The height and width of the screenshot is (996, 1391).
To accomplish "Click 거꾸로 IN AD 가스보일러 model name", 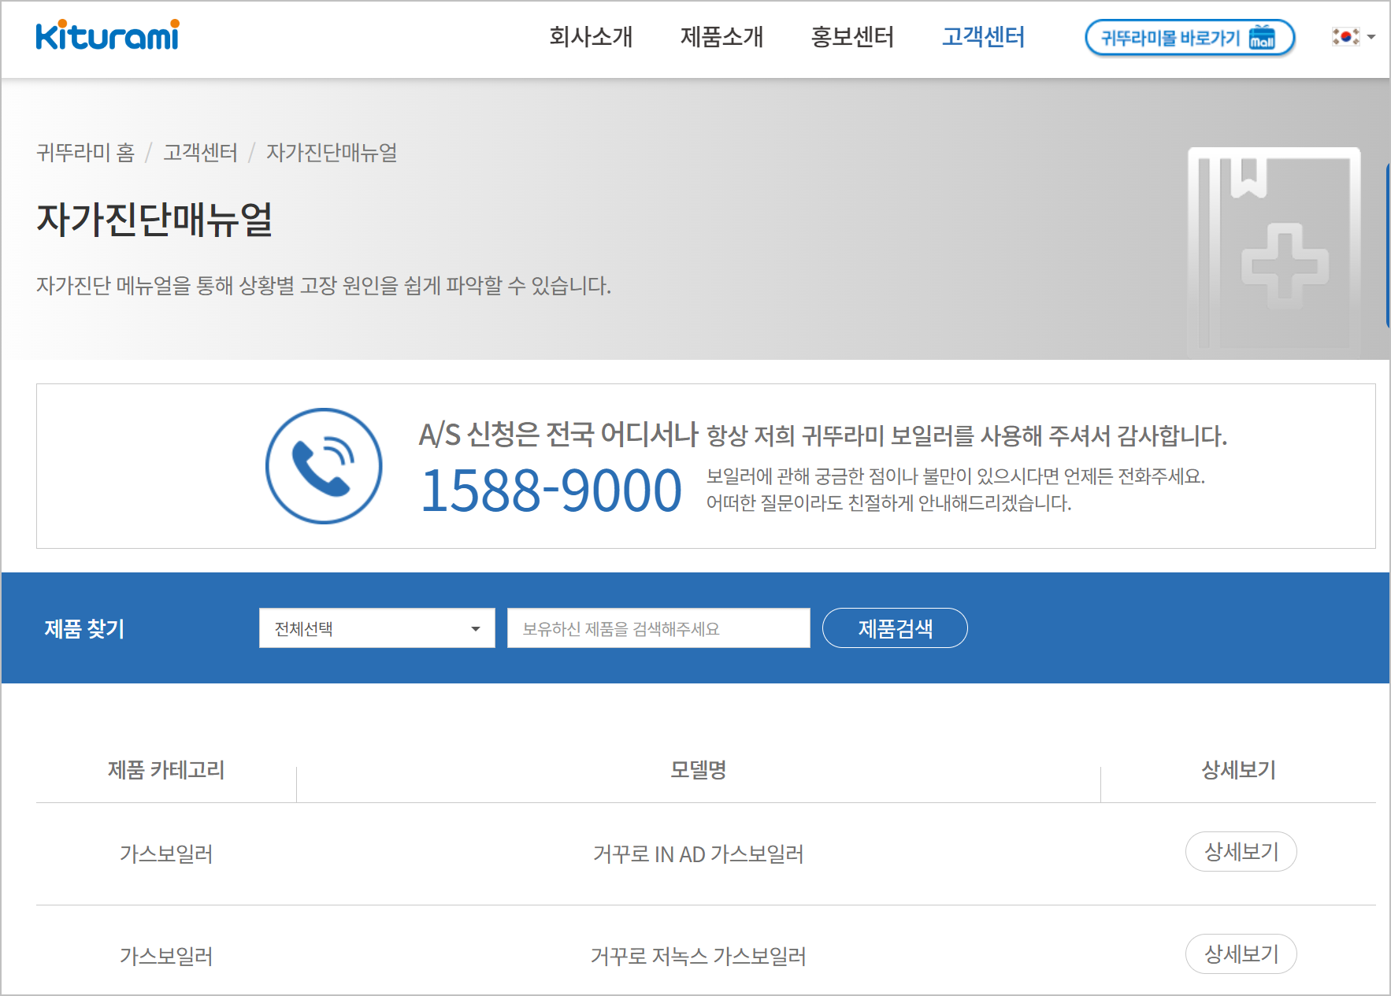I will [699, 854].
